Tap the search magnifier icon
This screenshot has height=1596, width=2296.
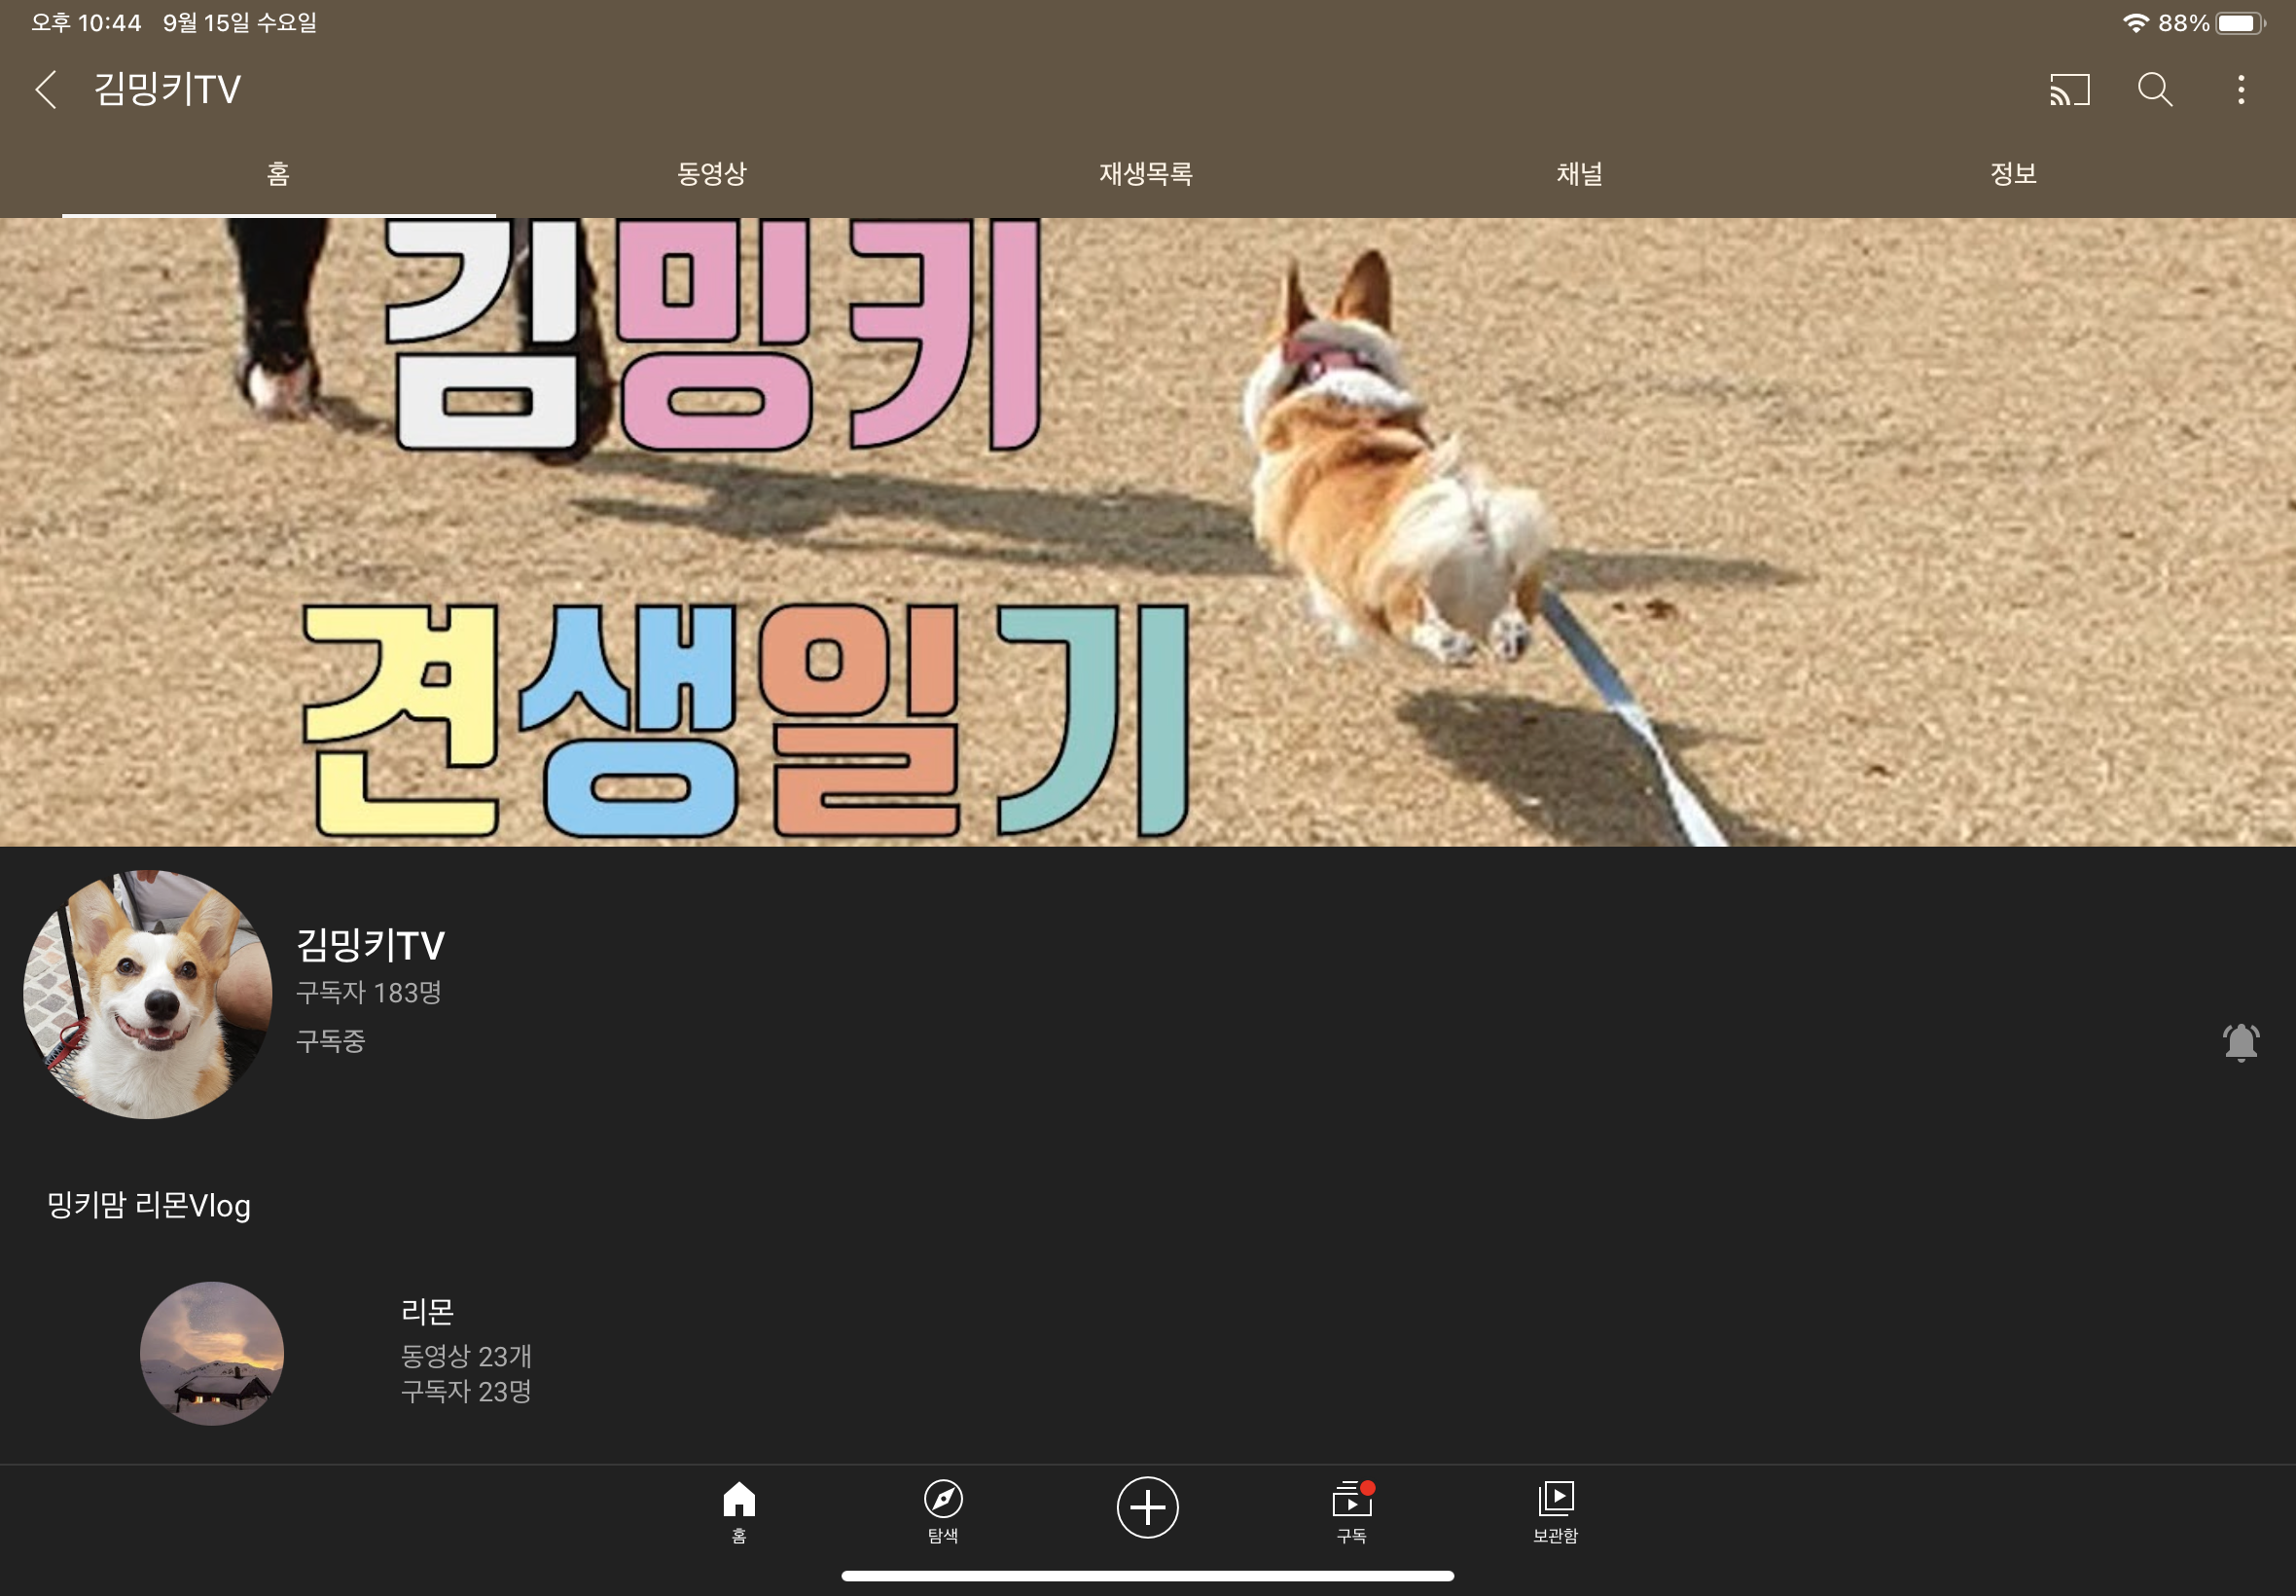pos(2154,90)
